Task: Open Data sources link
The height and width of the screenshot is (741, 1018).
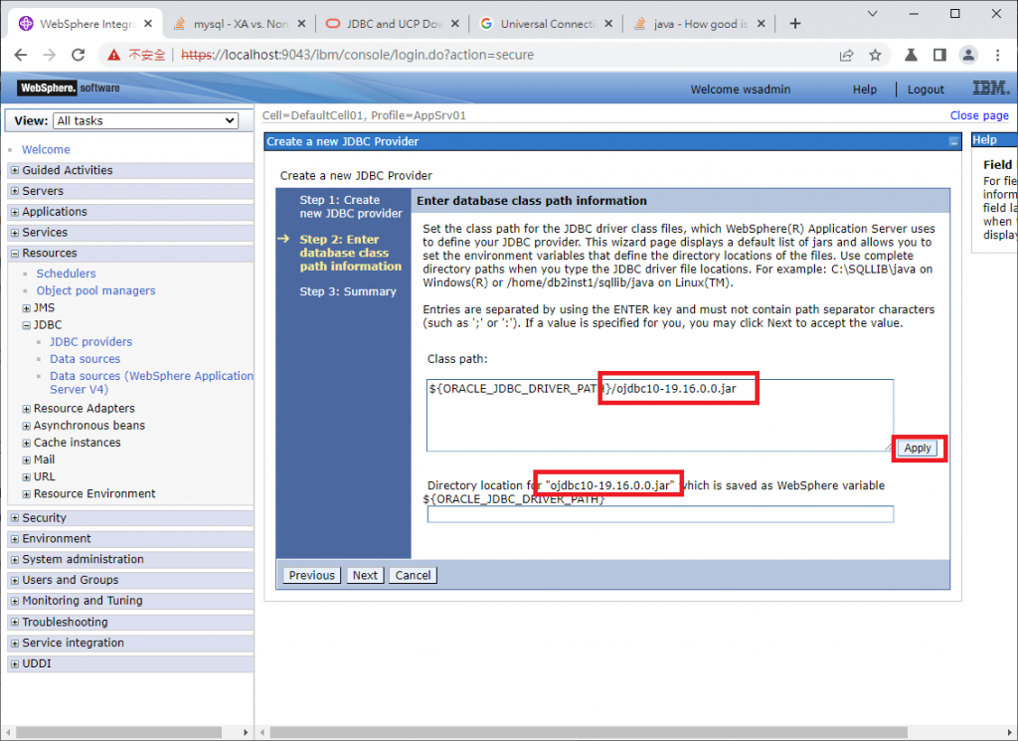Action: coord(85,358)
